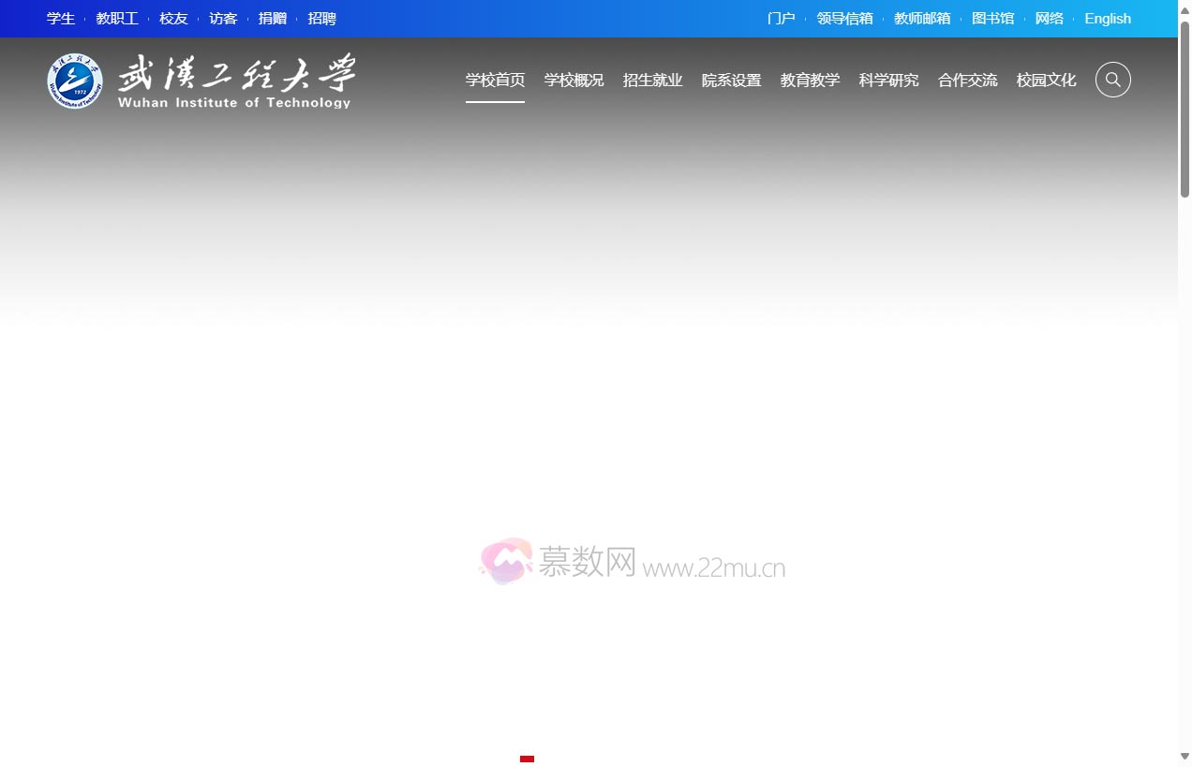Screen dimensions: 1192x767
Task: Click the 访客 top link
Action: click(223, 19)
